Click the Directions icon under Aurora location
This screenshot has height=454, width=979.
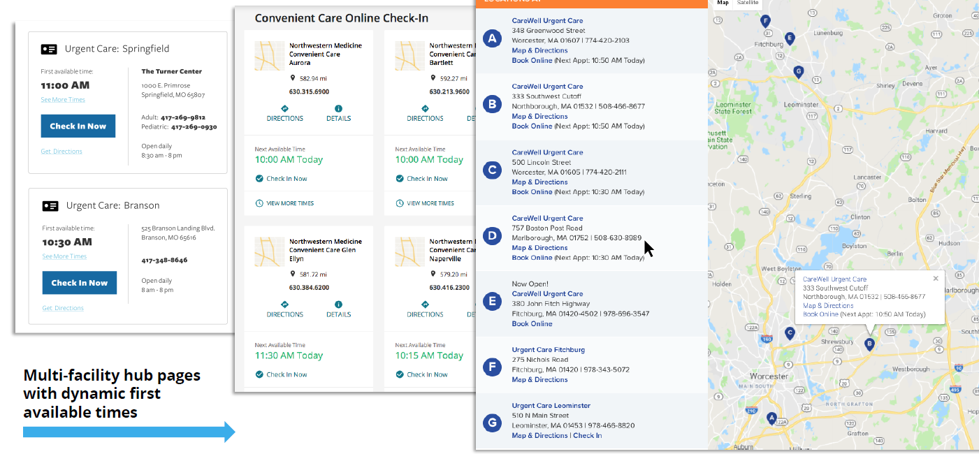[x=285, y=108]
